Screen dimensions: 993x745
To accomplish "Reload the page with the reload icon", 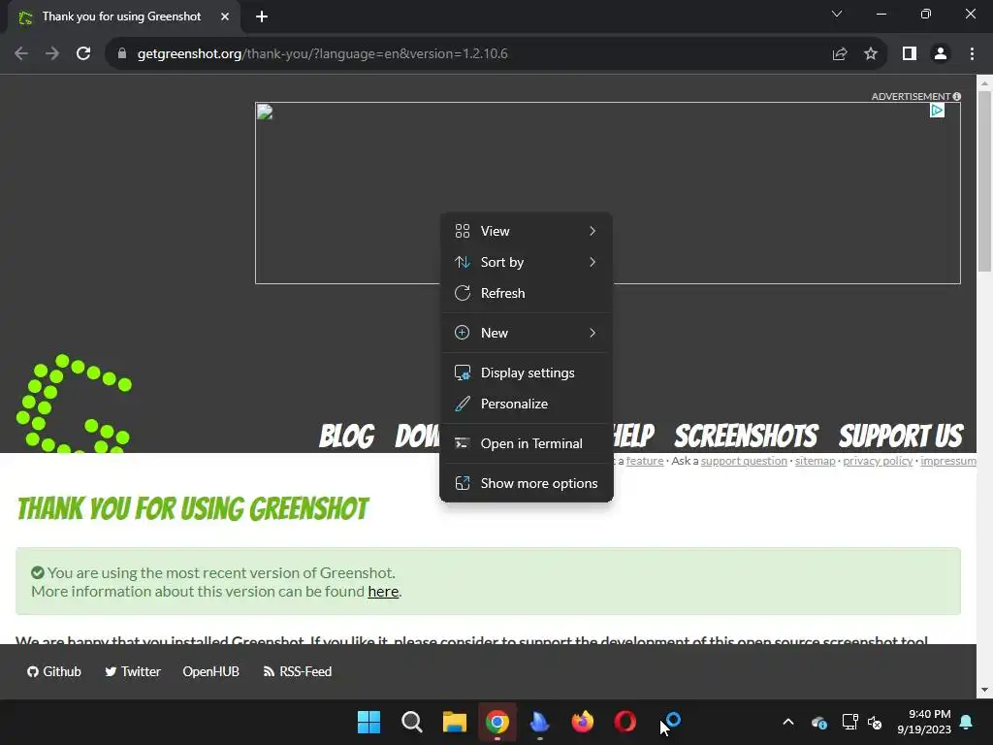I will coord(83,54).
